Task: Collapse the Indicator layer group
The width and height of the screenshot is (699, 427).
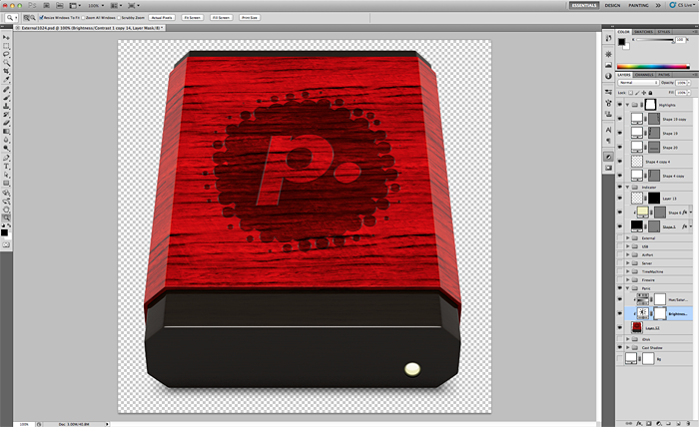Action: coord(628,188)
